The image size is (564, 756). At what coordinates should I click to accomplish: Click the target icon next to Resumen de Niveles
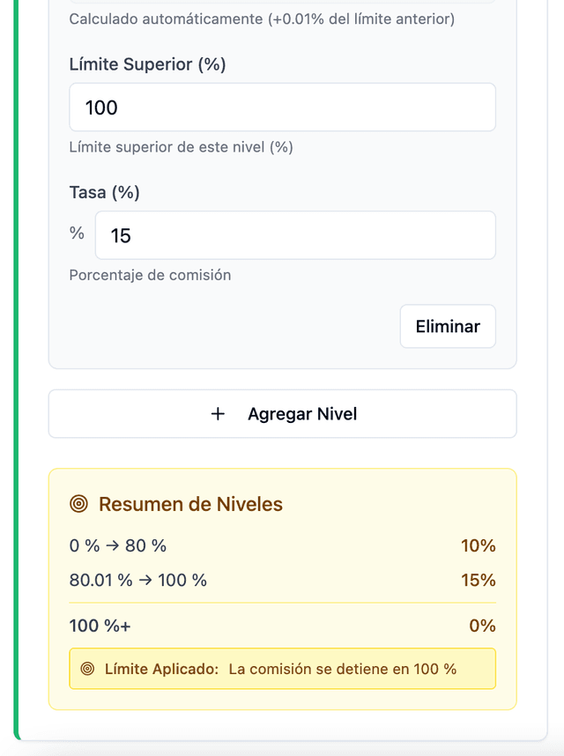pyautogui.click(x=79, y=504)
